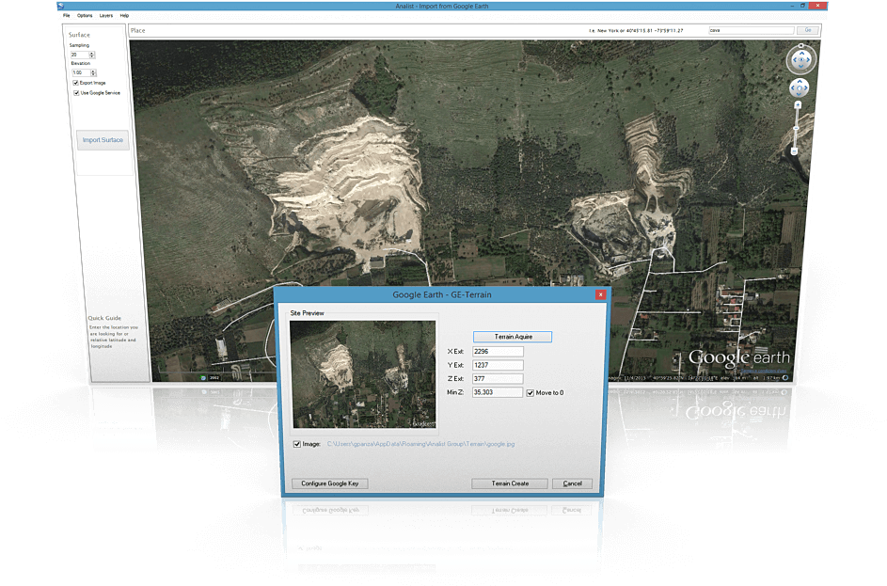The height and width of the screenshot is (586, 887).
Task: Uncheck Use Google Service option
Action: point(76,92)
